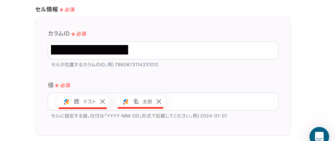Click the テスト value text inside the chip
This screenshot has height=141, width=335.
tap(90, 102)
